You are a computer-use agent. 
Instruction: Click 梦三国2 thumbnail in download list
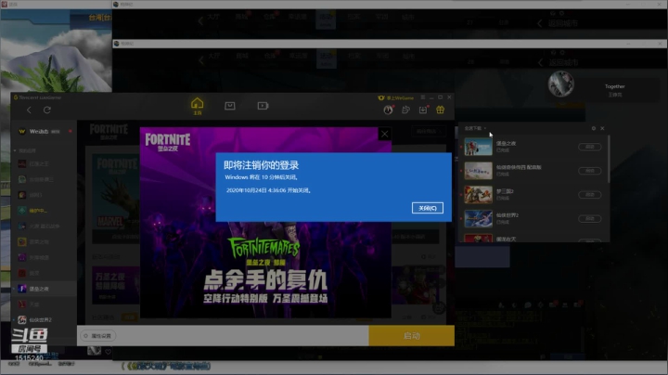(x=478, y=194)
